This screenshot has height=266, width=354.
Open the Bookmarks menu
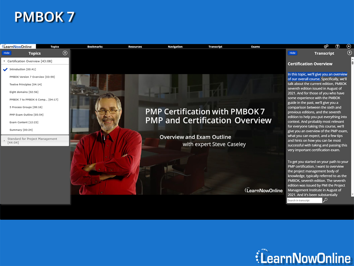[x=95, y=47]
